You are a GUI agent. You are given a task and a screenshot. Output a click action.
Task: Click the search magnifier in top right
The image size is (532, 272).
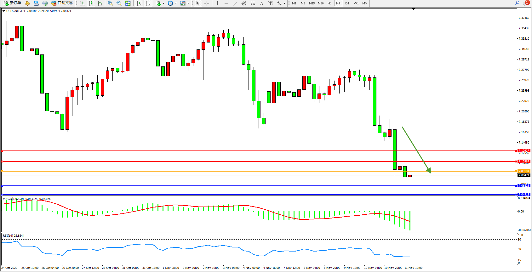[517, 3]
